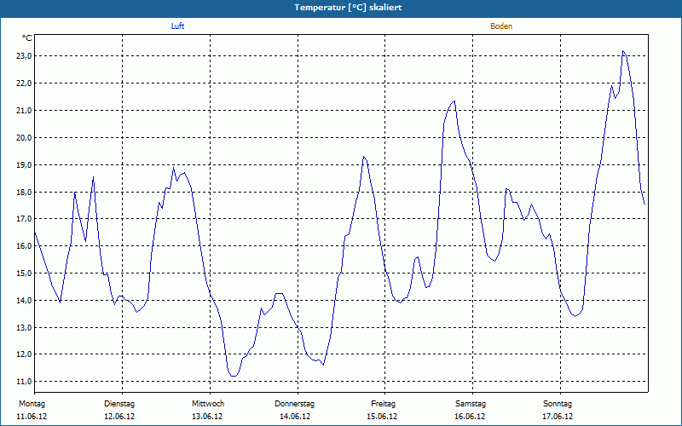Image resolution: width=682 pixels, height=426 pixels.
Task: Click the Samstag day label
Action: tap(471, 404)
